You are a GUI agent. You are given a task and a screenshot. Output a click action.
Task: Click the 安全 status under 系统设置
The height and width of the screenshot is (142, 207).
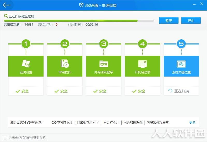(25, 91)
